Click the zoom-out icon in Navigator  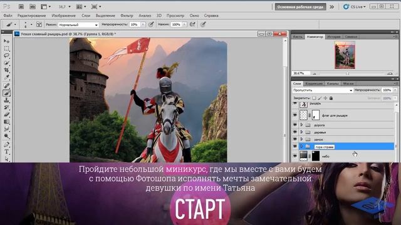click(315, 74)
